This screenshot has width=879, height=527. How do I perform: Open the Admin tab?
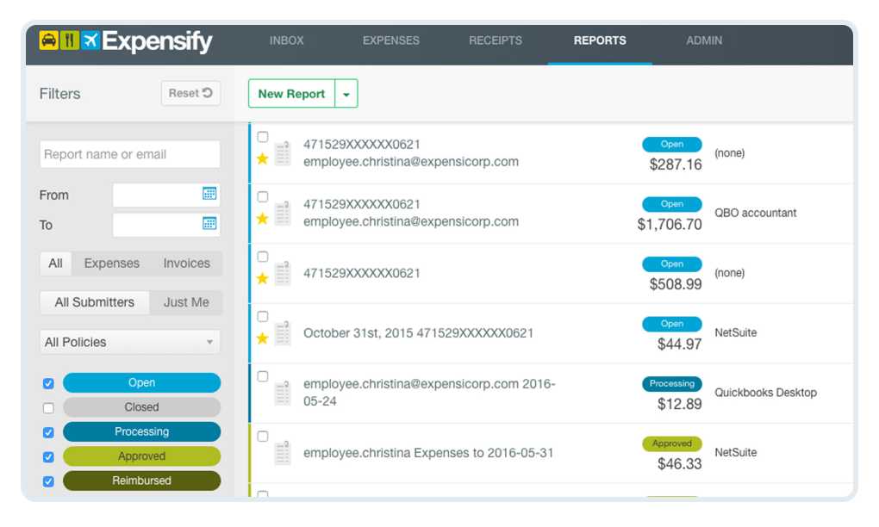[704, 40]
